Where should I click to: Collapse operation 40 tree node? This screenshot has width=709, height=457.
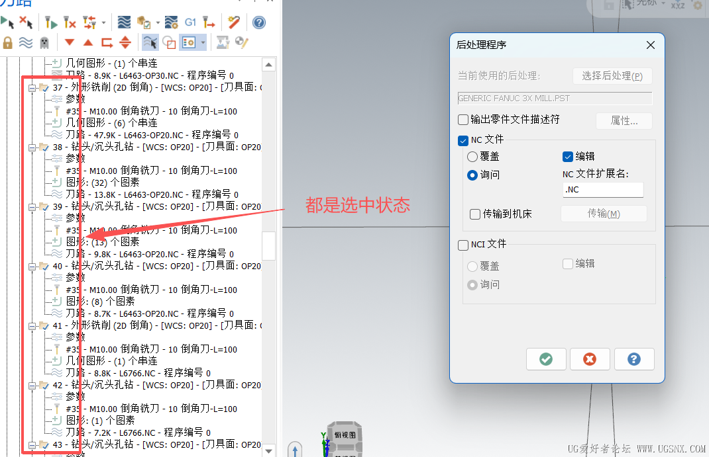tap(32, 267)
